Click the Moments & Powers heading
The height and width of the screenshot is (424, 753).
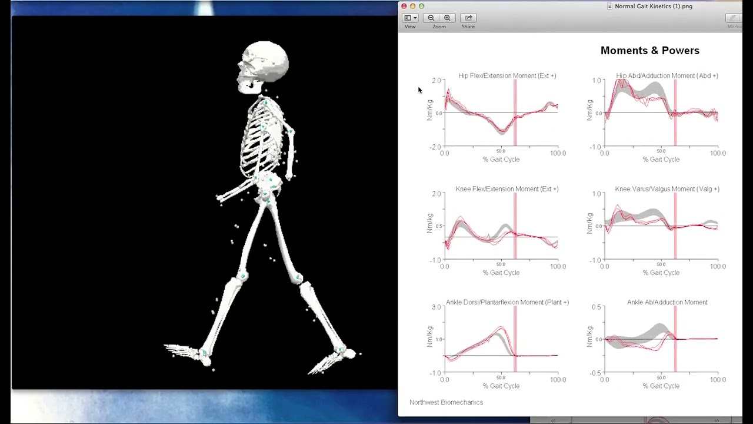tap(650, 51)
